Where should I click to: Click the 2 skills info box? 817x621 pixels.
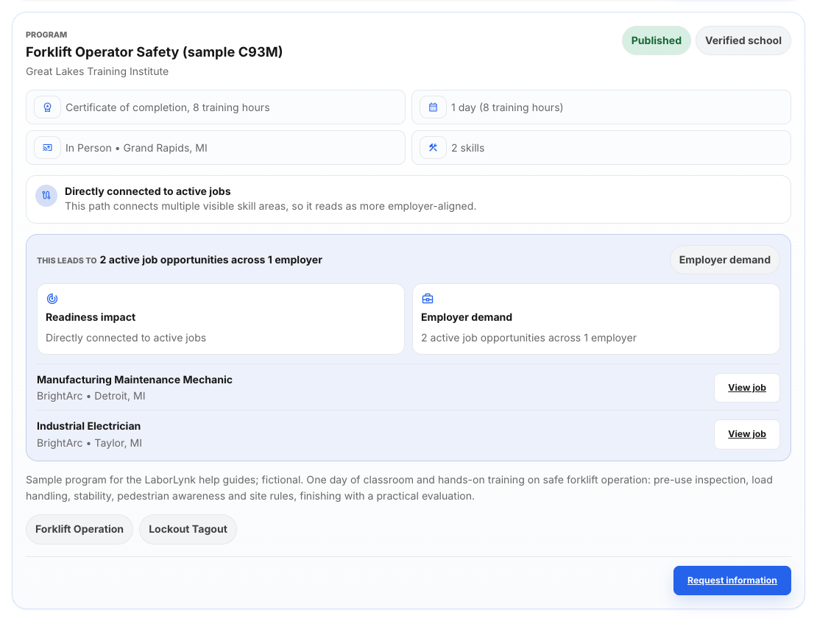601,148
